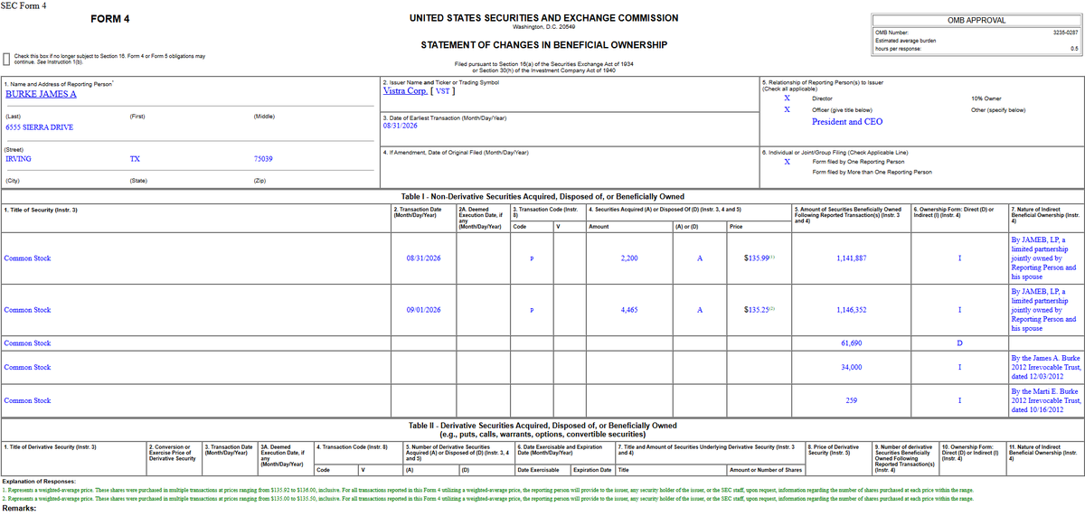Click the 34,000 shares amount
This screenshot has width=1085, height=516.
coord(852,368)
